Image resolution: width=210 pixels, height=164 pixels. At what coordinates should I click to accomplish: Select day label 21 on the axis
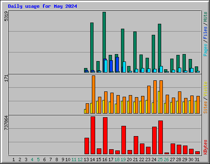tap(135, 159)
